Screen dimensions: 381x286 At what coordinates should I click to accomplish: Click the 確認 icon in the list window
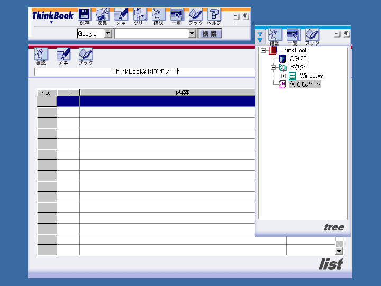41,57
